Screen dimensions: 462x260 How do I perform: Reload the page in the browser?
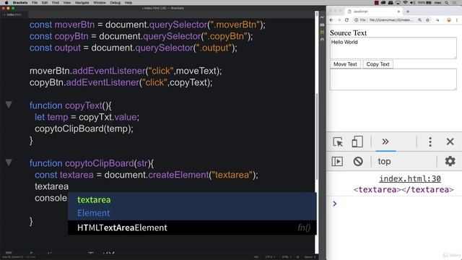pos(346,20)
